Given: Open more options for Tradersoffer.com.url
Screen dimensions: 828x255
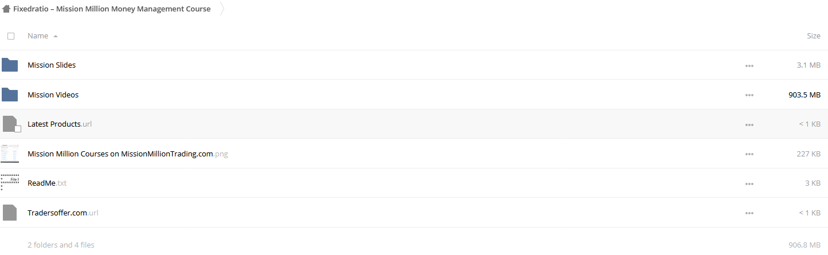Looking at the screenshot, I should 749,213.
